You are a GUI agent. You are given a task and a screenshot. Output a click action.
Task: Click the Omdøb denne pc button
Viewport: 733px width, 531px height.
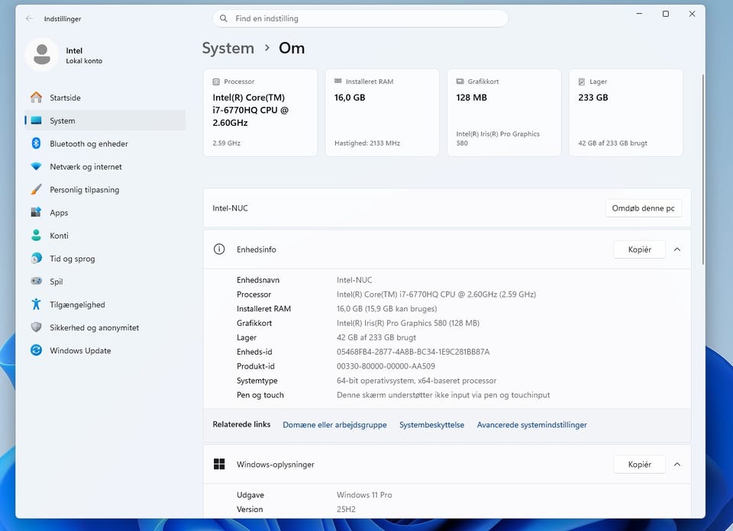(643, 208)
